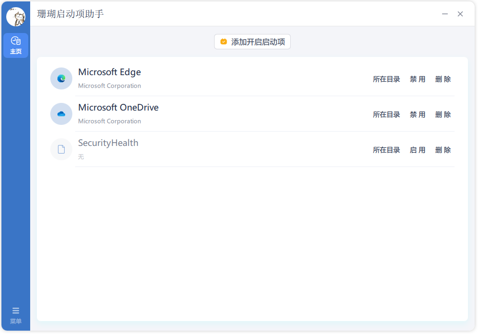Click the 无 publisher text under SecurityHealth

coord(81,157)
